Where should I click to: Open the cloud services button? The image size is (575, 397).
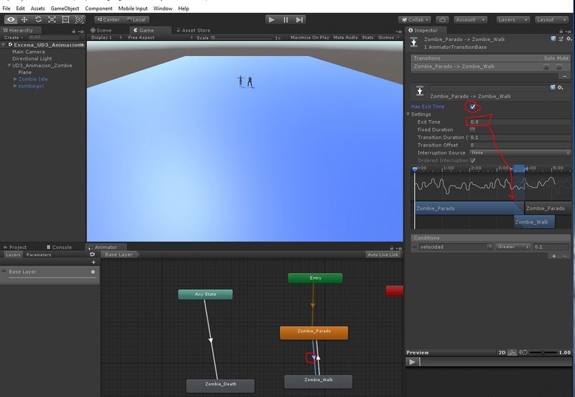[x=442, y=20]
